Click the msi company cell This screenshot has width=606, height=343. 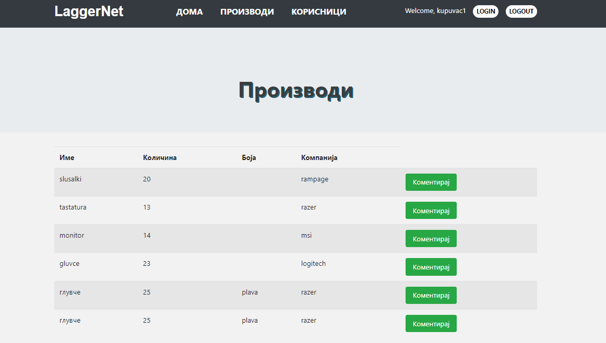pos(306,235)
